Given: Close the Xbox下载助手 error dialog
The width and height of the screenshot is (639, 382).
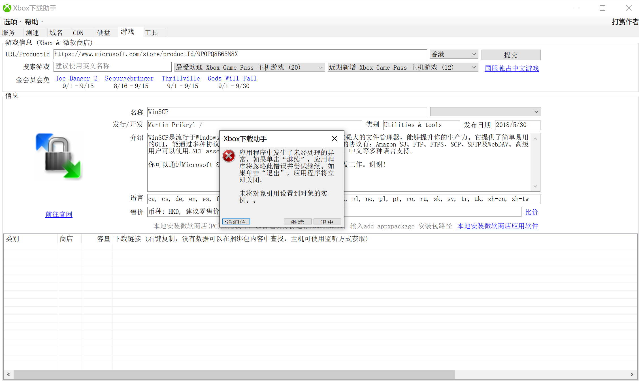Looking at the screenshot, I should click(x=334, y=139).
